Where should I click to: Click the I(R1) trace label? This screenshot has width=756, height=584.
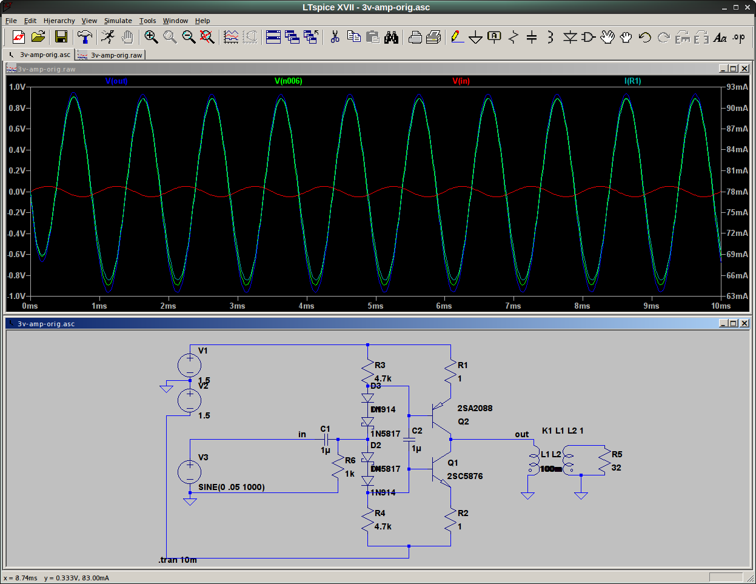pyautogui.click(x=632, y=81)
